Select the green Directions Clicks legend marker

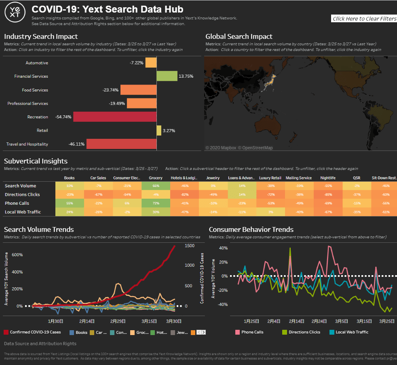(x=284, y=332)
